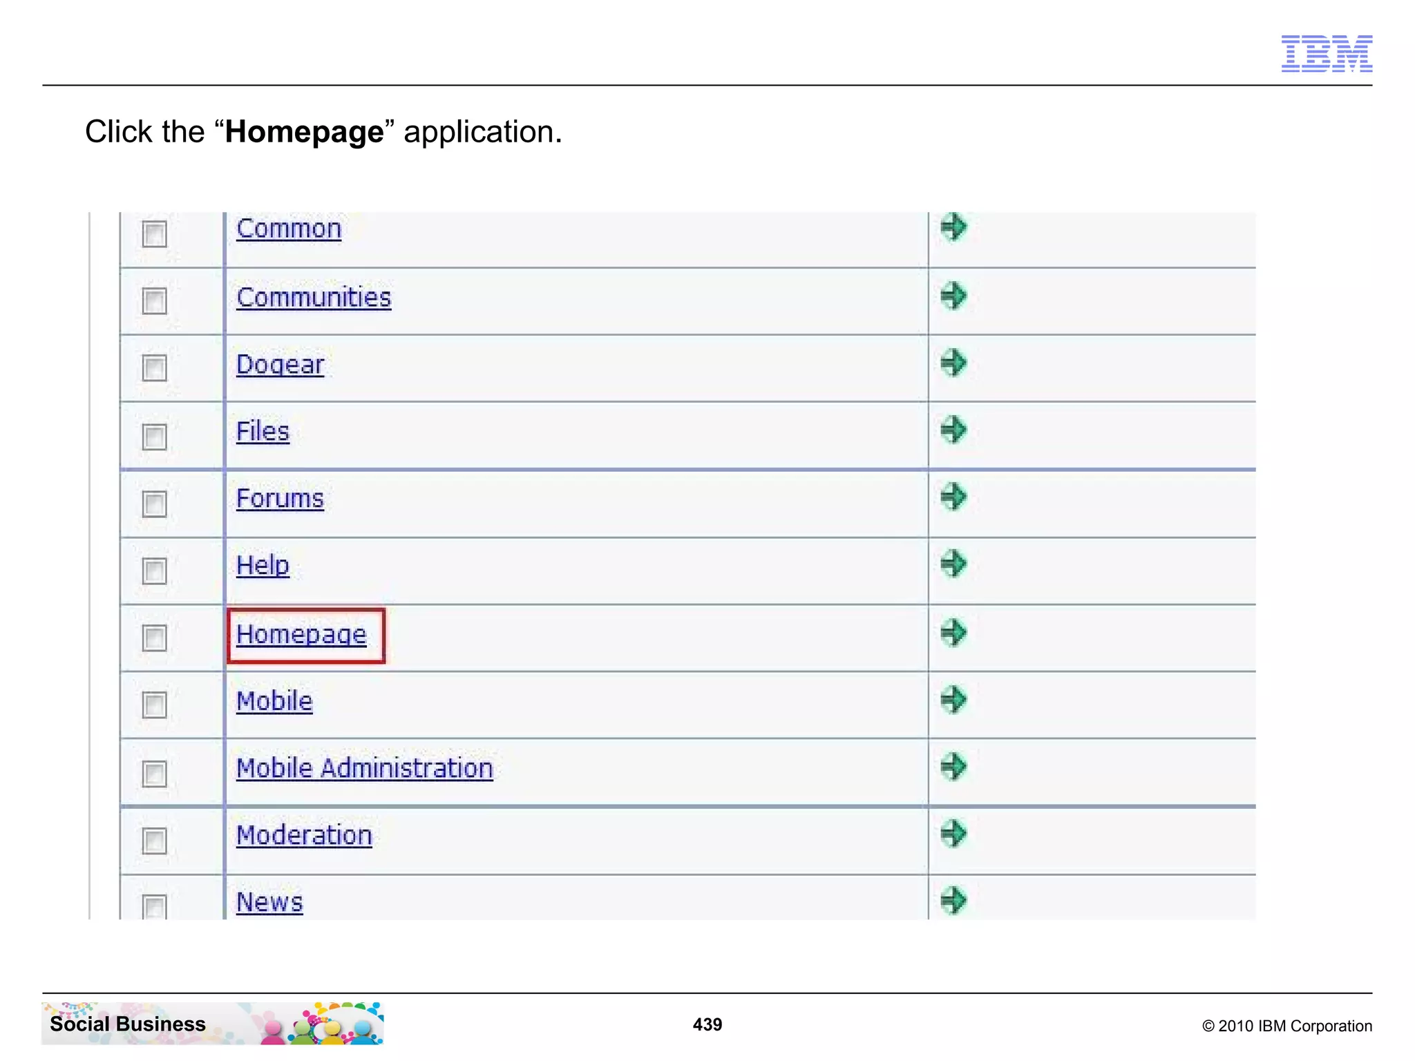Click the green arrow in the Common row
The width and height of the screenshot is (1415, 1061).
click(953, 226)
